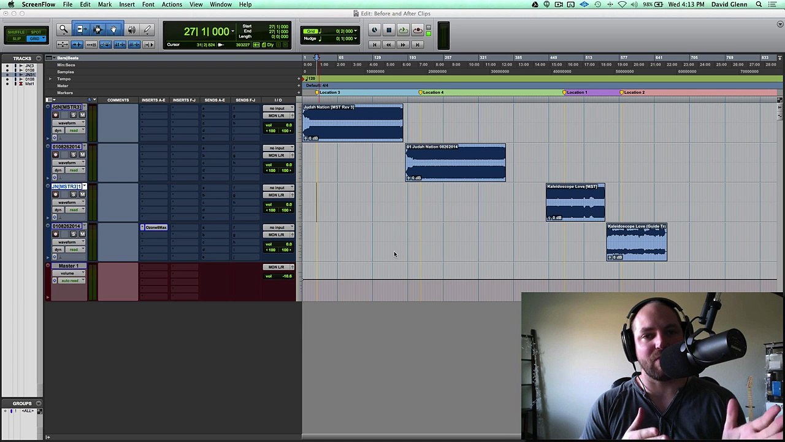The height and width of the screenshot is (442, 785).
Task: Click the Master 1 MON L/R output
Action: point(277,267)
